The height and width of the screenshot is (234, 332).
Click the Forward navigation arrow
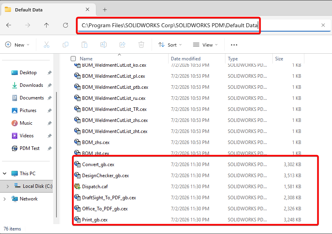click(28, 25)
